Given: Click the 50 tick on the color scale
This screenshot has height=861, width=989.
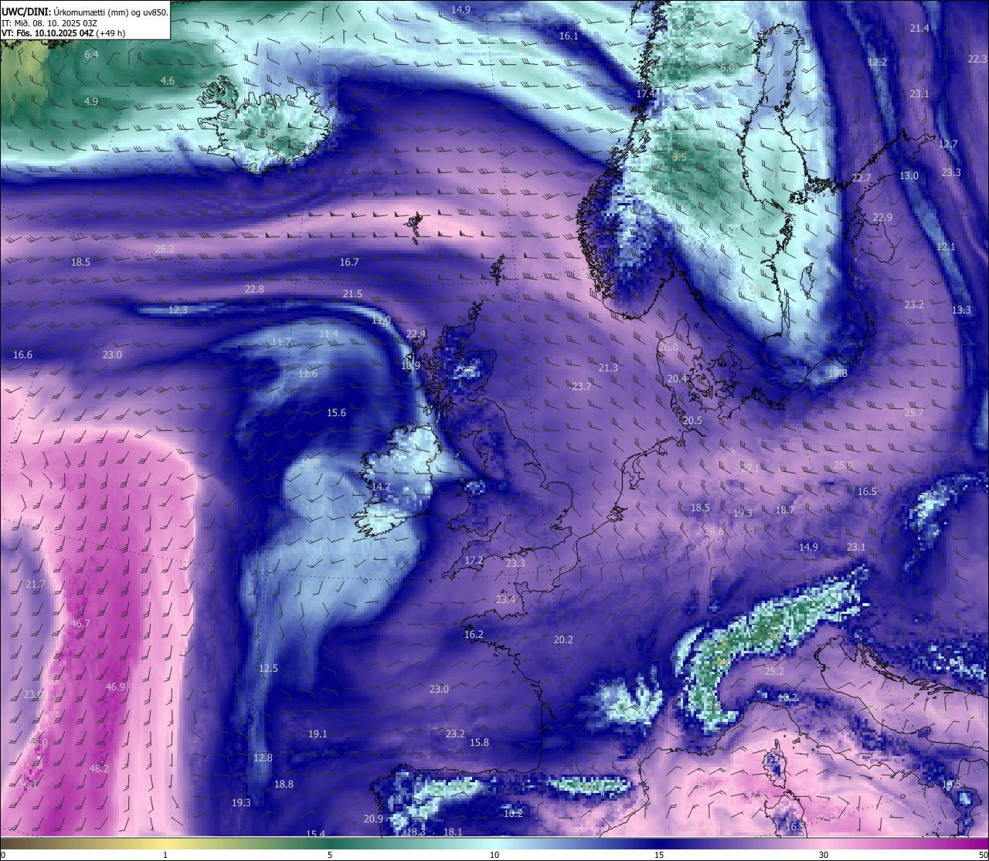Looking at the screenshot, I should 983,855.
